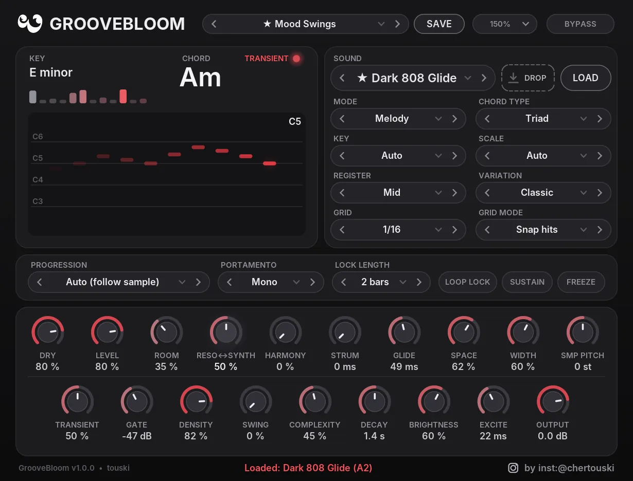Select next chord type after Triad
This screenshot has height=481, width=633.
tap(600, 118)
